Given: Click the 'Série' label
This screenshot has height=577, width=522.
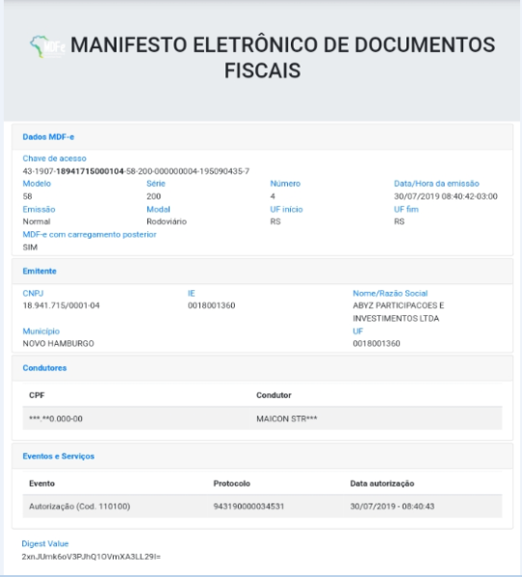Looking at the screenshot, I should click(156, 183).
